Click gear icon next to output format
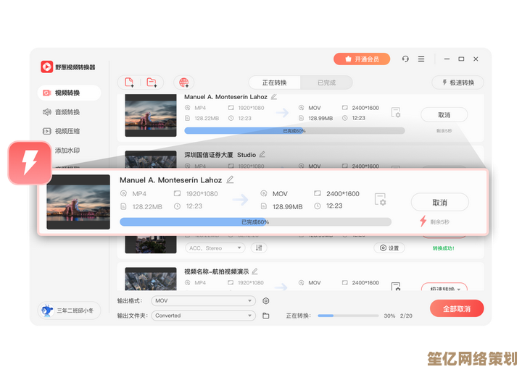The image size is (522, 372). click(x=266, y=300)
